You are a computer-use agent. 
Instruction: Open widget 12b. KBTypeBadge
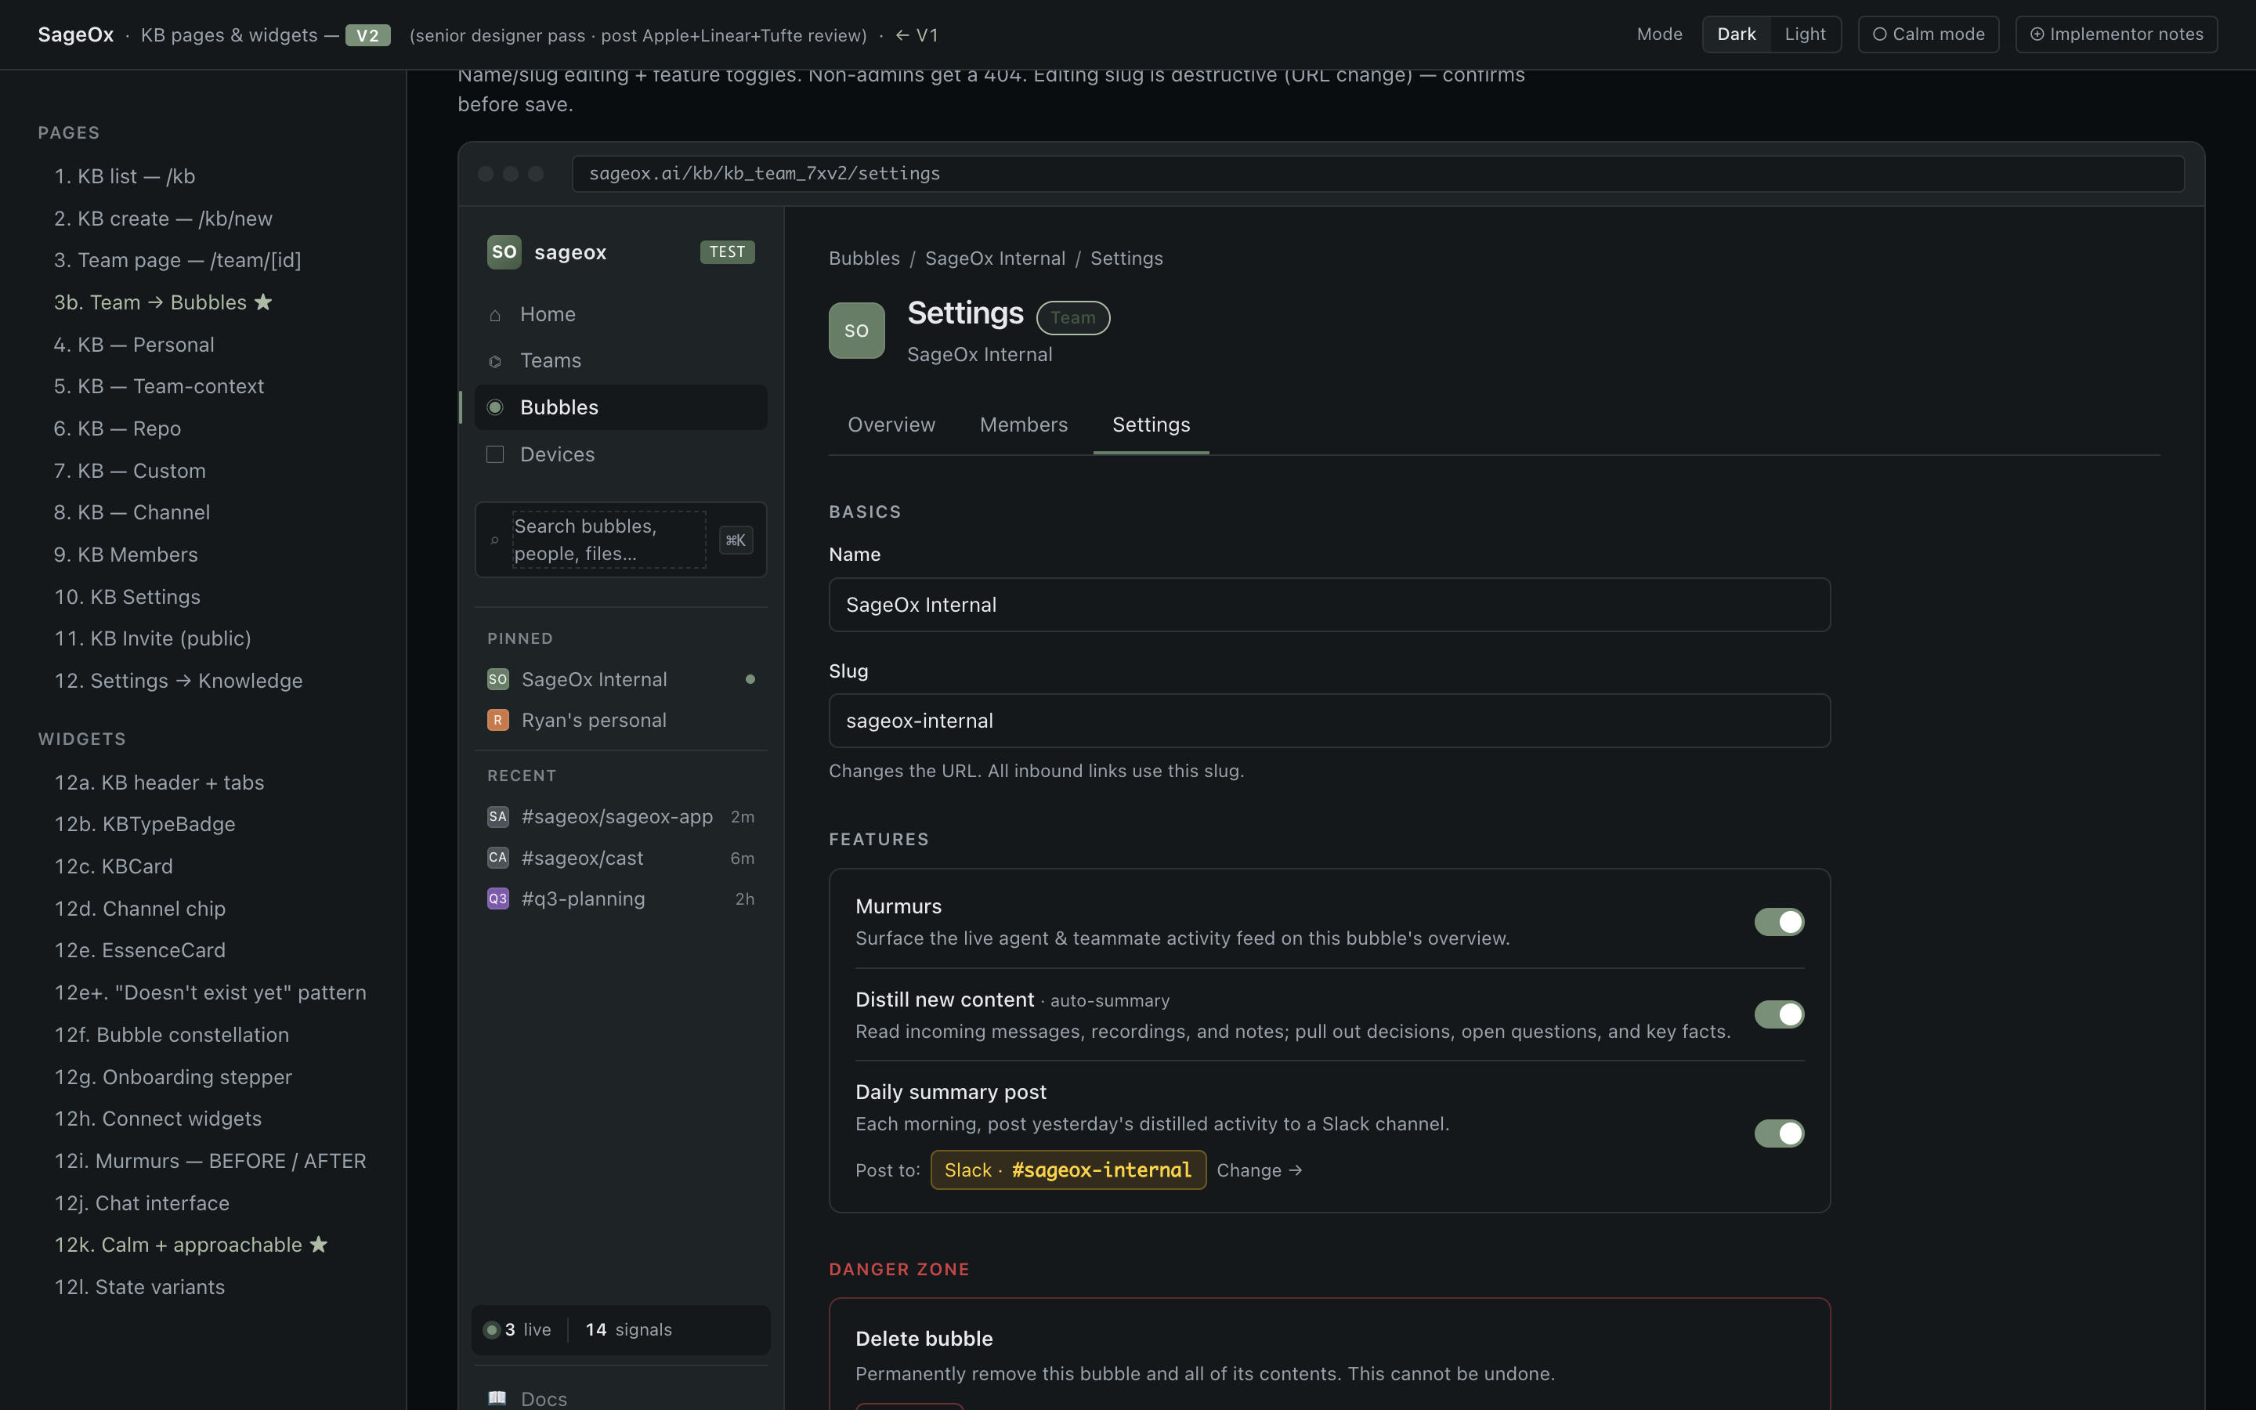[144, 824]
